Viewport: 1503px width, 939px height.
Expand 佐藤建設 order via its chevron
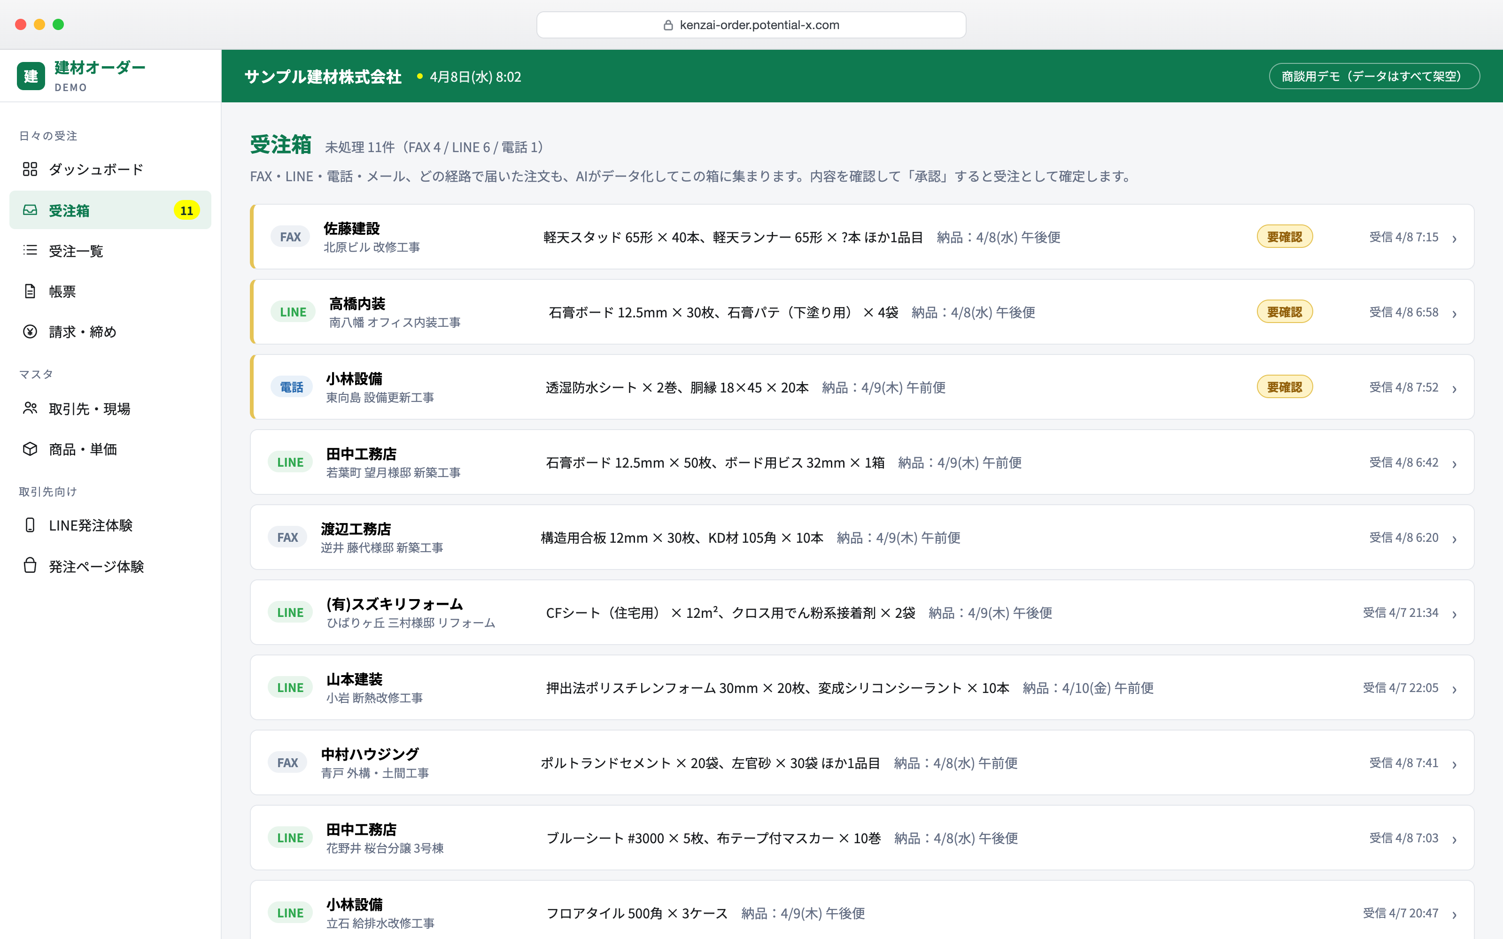1455,239
